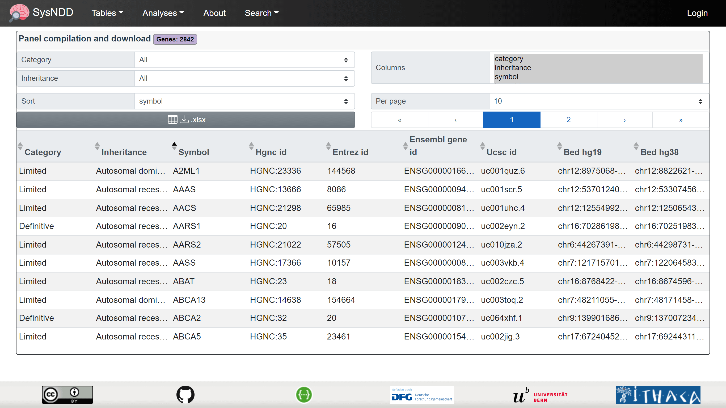Click the ITHACA logo in footer

point(658,394)
